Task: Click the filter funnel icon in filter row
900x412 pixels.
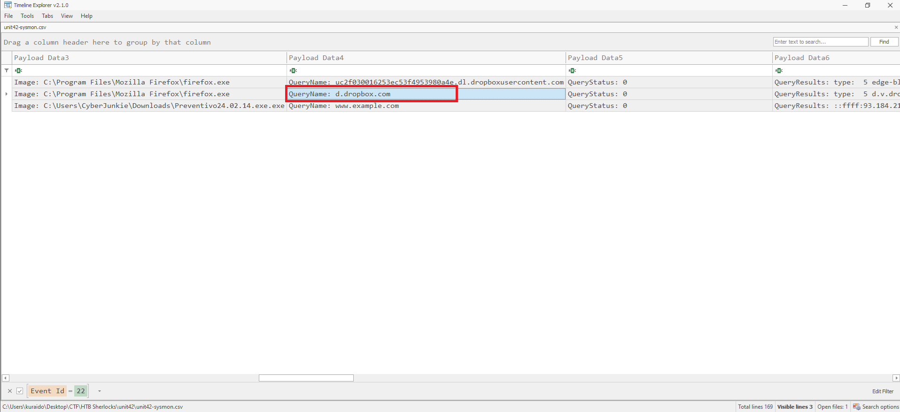Action: coord(7,70)
